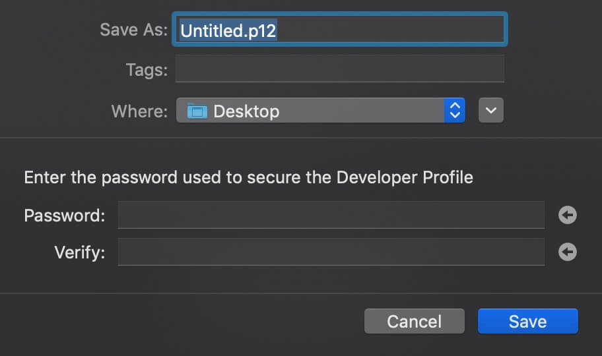Click the Tags label
Viewport: 602px width, 356px height.
(x=147, y=70)
